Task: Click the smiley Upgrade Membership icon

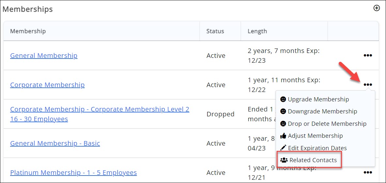Action: (x=283, y=99)
